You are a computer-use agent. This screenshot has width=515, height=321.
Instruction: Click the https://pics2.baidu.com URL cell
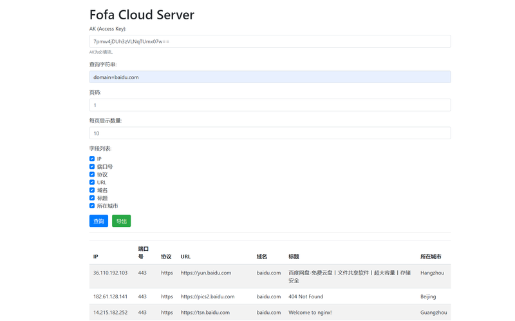point(207,297)
